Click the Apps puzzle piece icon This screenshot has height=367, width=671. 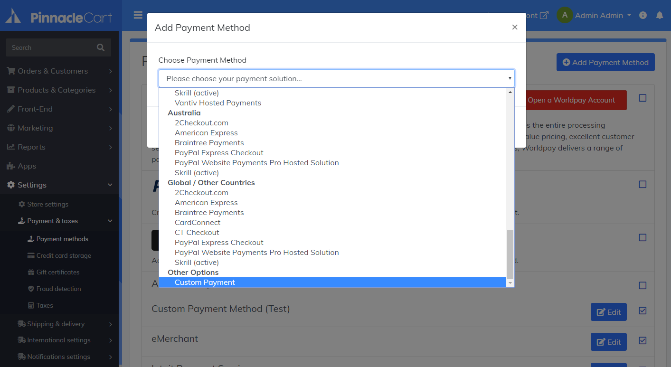point(11,166)
